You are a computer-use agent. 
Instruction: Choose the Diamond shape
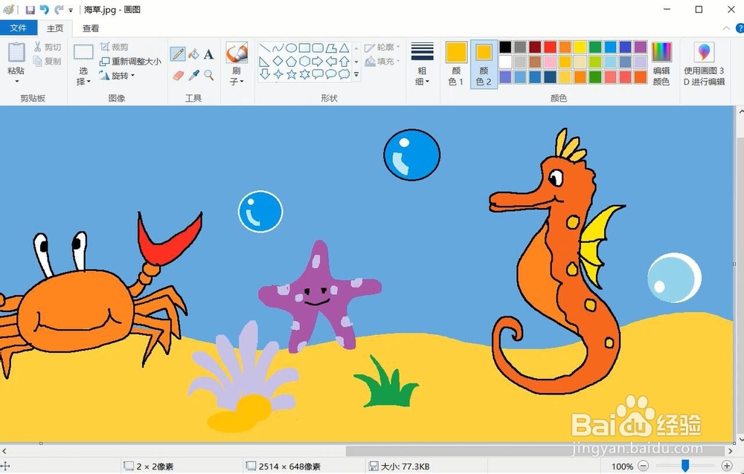278,61
